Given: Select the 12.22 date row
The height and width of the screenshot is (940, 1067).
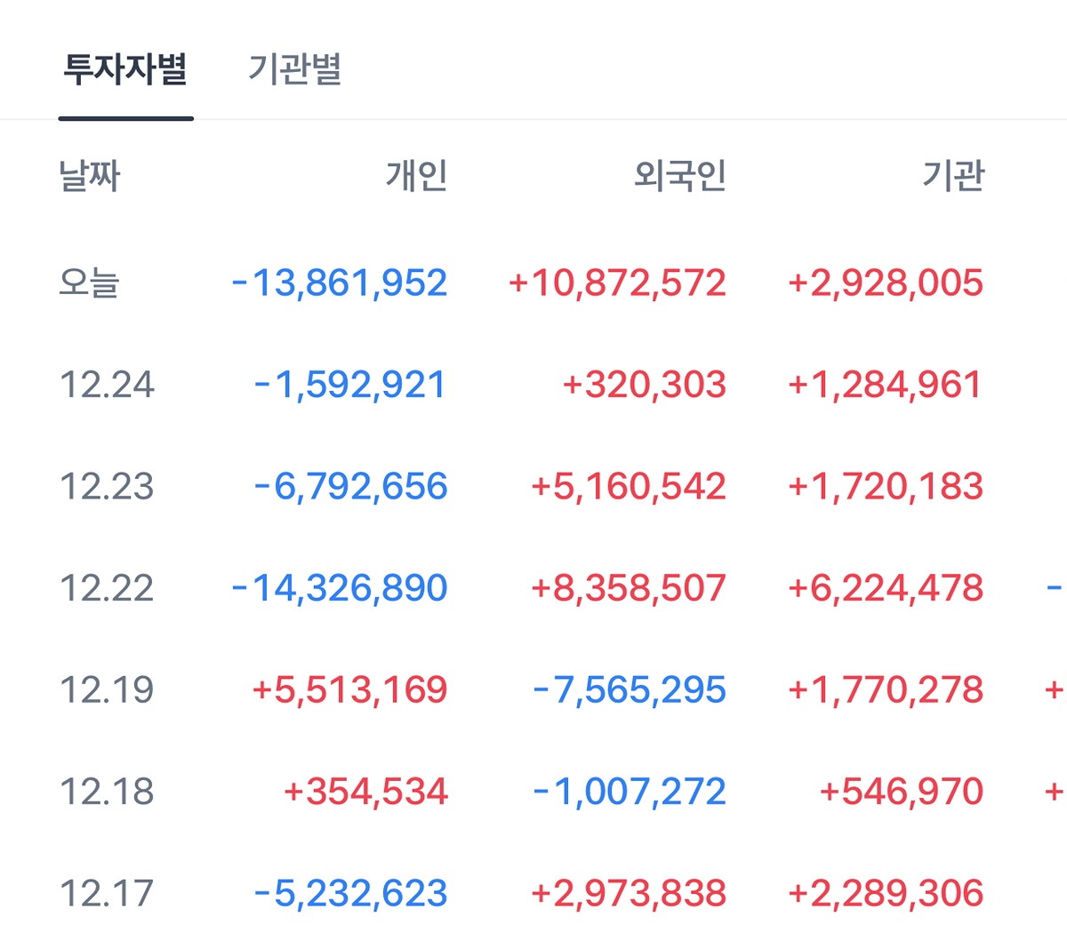Looking at the screenshot, I should tap(107, 588).
